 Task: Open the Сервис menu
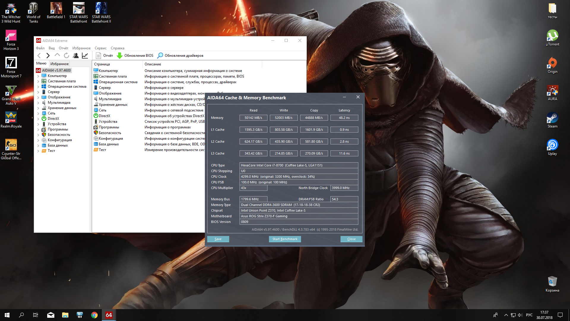click(100, 48)
